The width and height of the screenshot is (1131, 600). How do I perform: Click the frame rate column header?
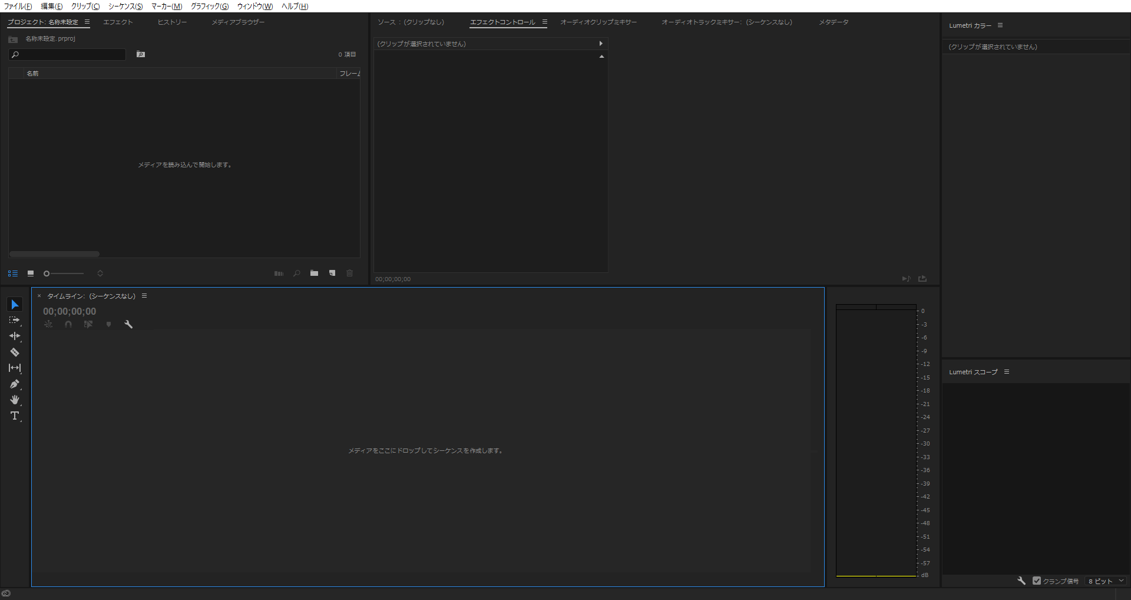(x=349, y=73)
